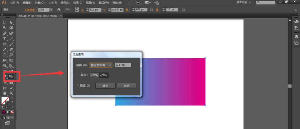Click the vertical scrollbar thumb
The width and height of the screenshot is (300, 129).
pos(290,86)
